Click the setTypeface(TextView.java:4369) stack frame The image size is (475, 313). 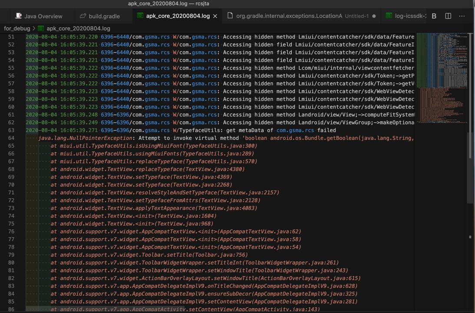point(142,177)
